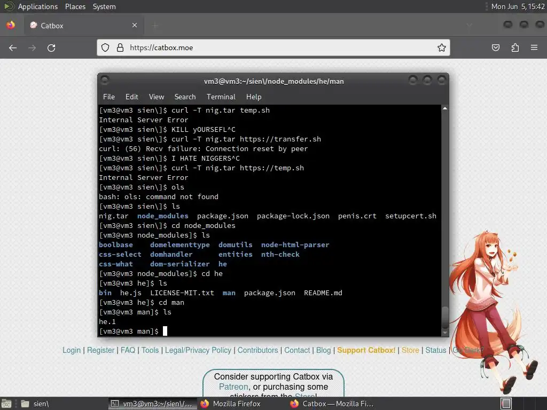Expand the list all tabs chevron

pos(470,25)
